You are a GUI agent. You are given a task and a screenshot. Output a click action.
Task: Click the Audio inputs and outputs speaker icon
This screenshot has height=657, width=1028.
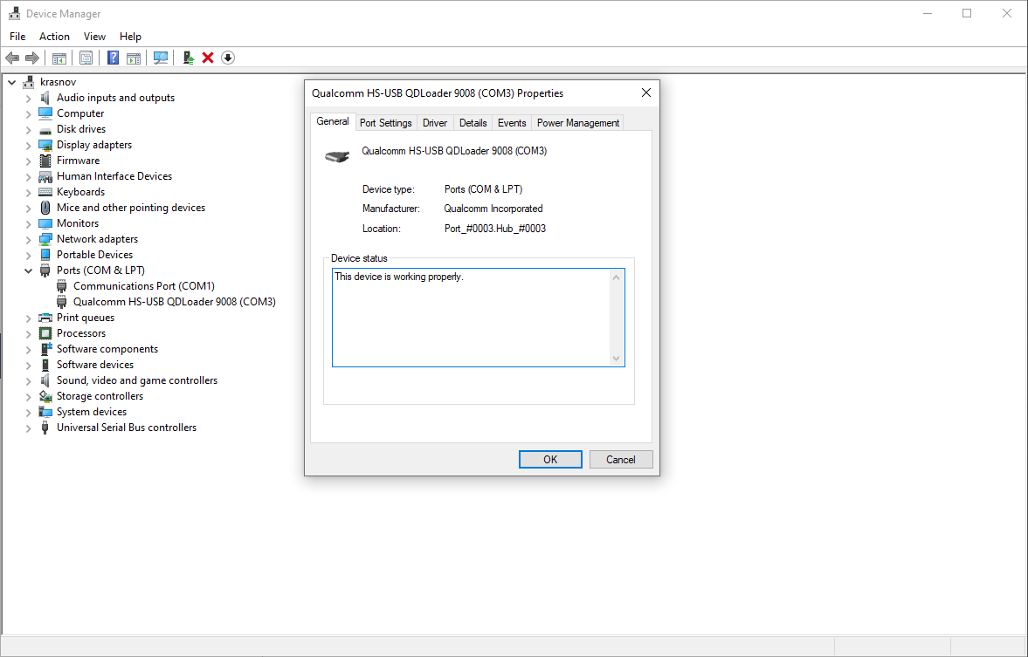pos(45,98)
